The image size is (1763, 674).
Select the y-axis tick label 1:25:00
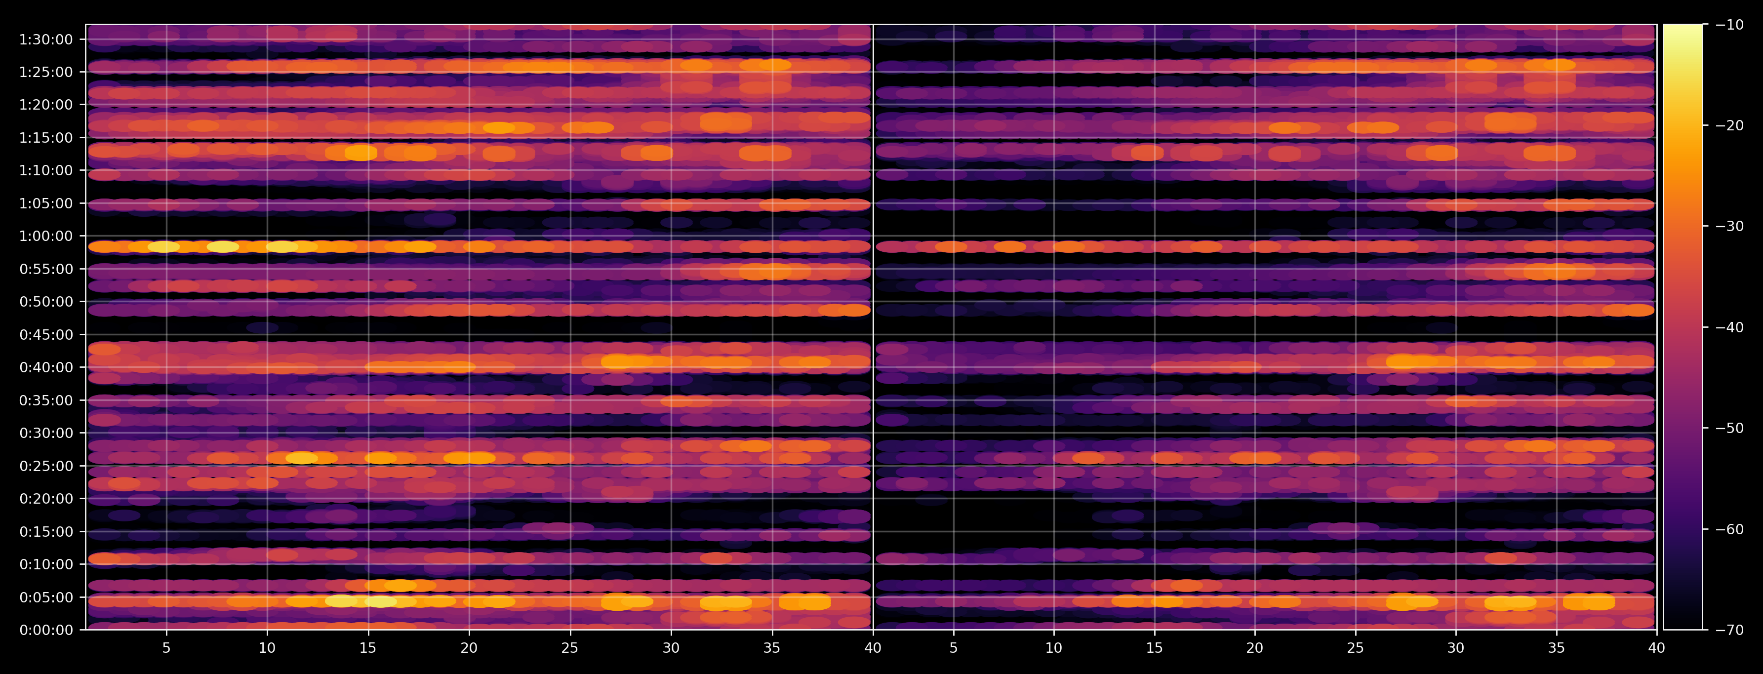pyautogui.click(x=46, y=73)
